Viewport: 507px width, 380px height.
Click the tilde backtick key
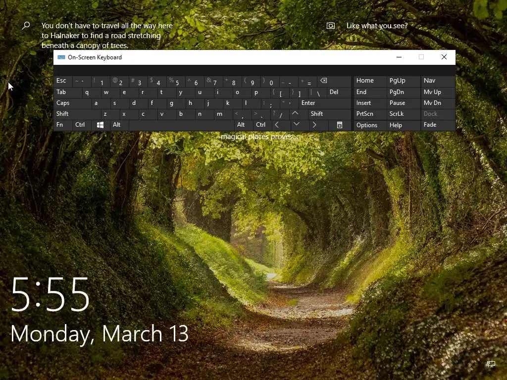tap(82, 81)
